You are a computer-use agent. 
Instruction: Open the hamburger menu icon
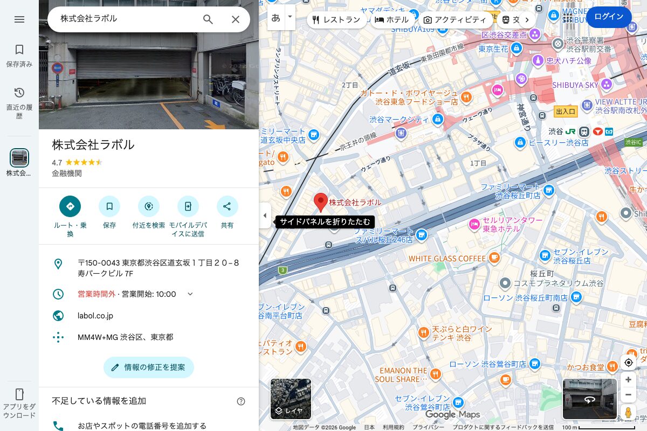coord(19,19)
